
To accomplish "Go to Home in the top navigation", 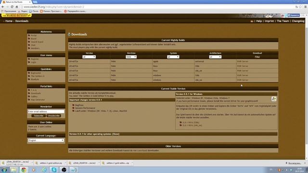I will pyautogui.click(x=9, y=21).
